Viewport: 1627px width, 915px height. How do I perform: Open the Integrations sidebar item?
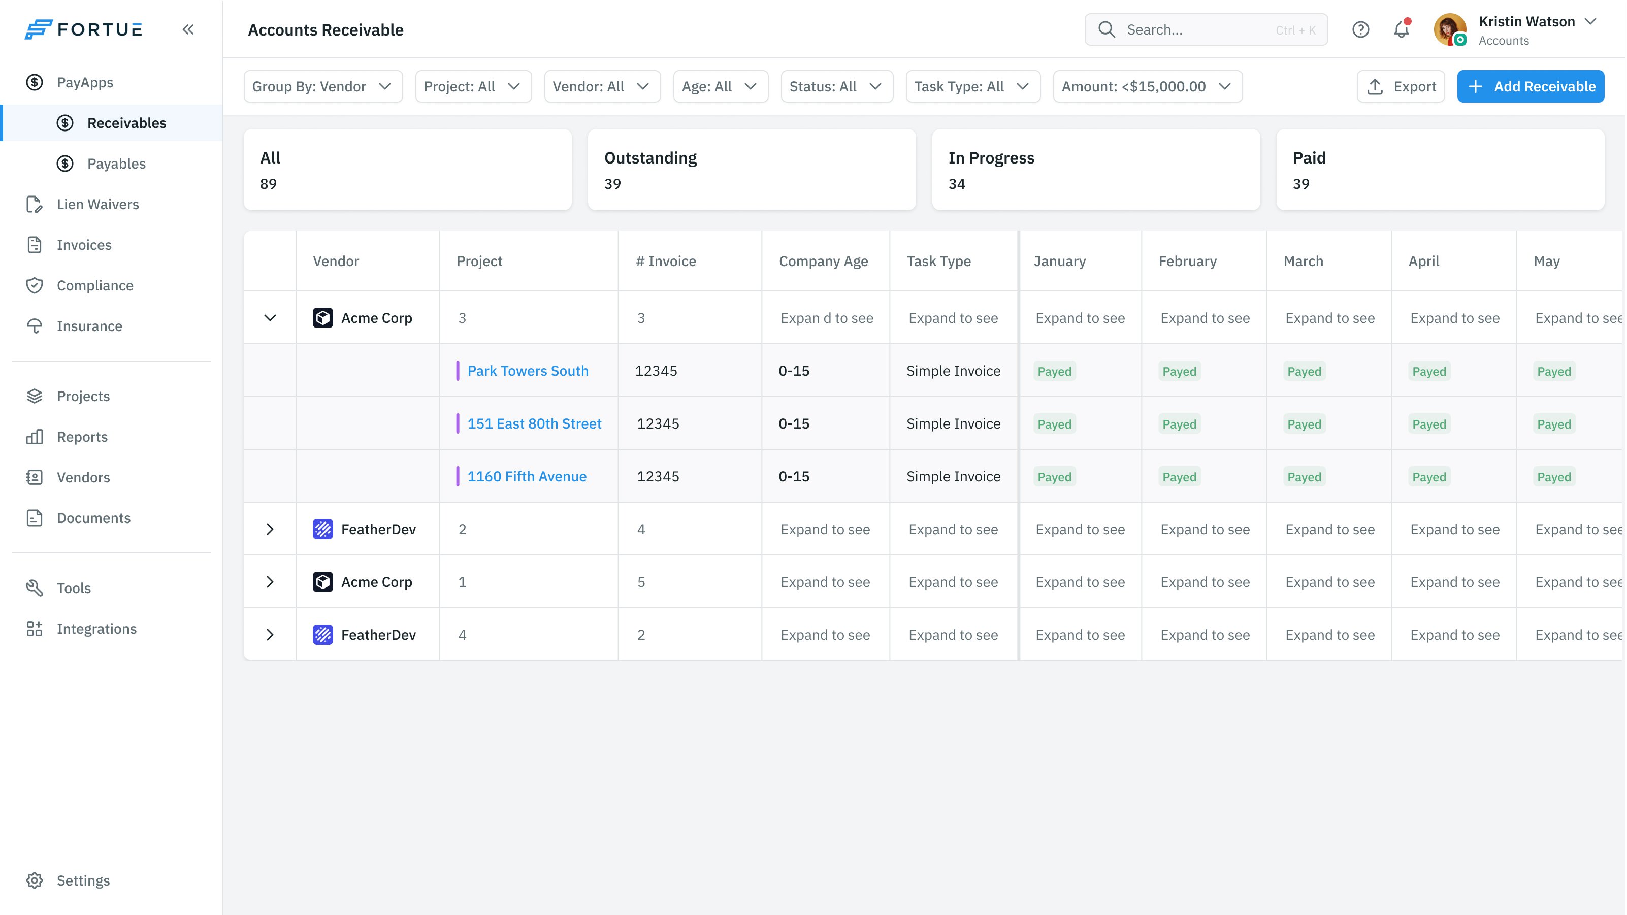point(96,628)
